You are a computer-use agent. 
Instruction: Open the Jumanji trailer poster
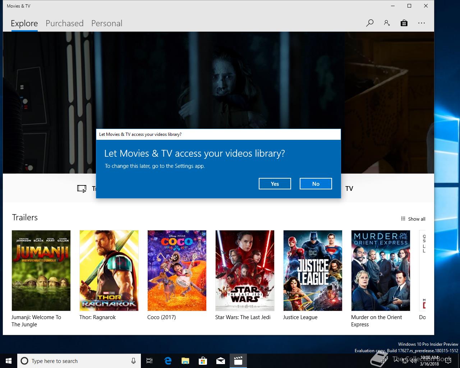click(x=41, y=271)
